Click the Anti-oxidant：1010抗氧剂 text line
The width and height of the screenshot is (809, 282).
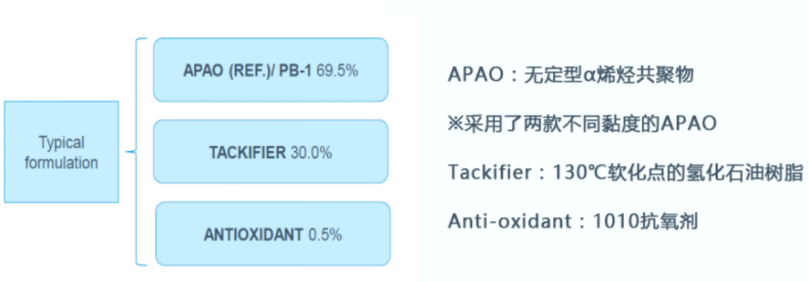(x=573, y=221)
